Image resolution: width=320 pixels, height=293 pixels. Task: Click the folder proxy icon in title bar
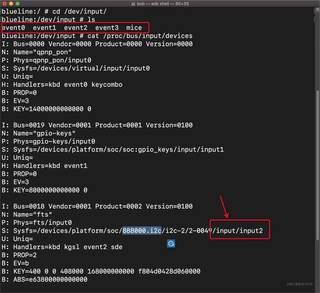133,4
